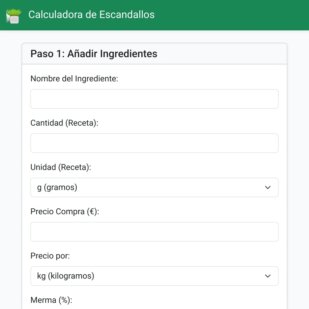
Task: Focus the Cantidad (Receta) input field
Action: 154,143
